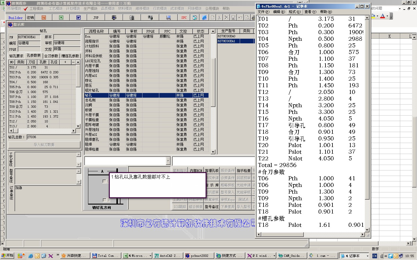Click the Notepad vertical scrollbar down arrow

click(367, 230)
